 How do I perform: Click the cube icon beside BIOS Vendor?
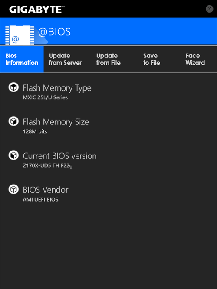point(13,189)
